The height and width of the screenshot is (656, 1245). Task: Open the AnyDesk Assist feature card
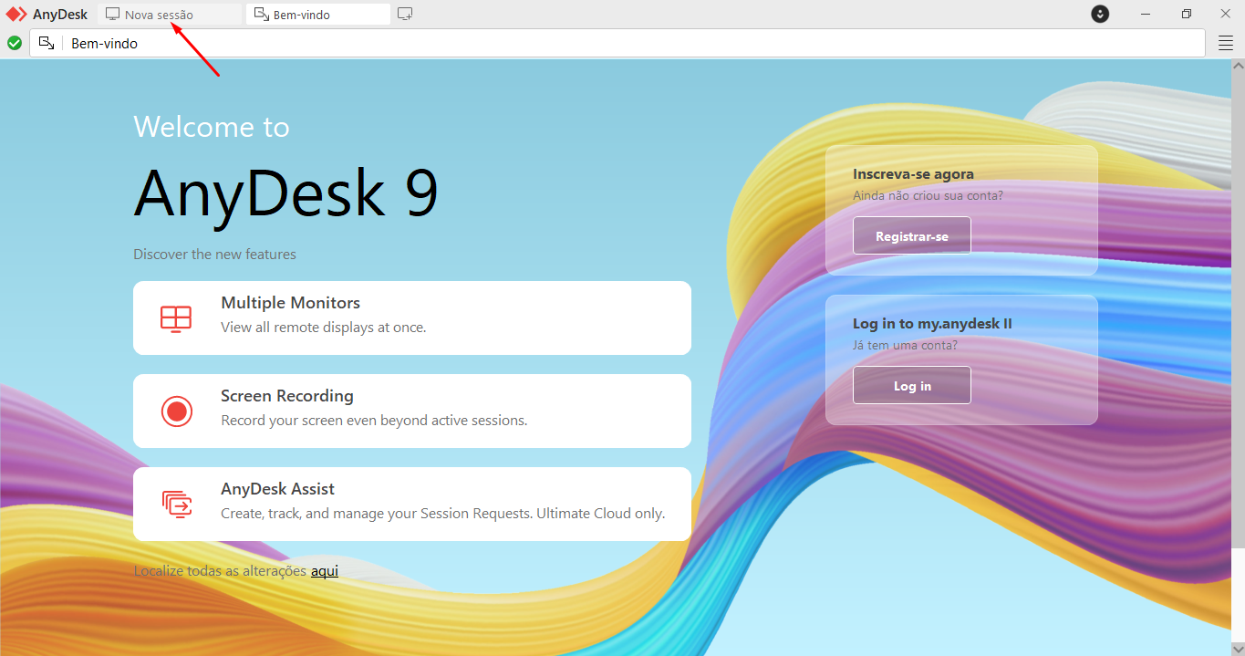click(x=412, y=504)
